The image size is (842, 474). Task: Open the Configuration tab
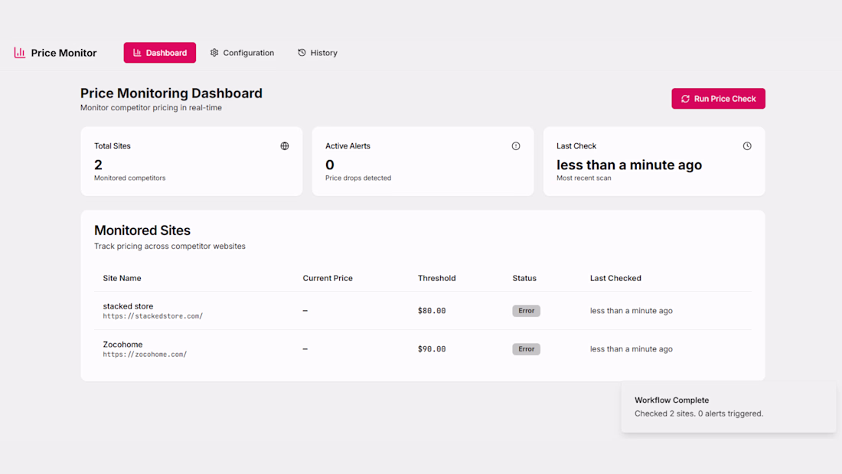pos(242,53)
